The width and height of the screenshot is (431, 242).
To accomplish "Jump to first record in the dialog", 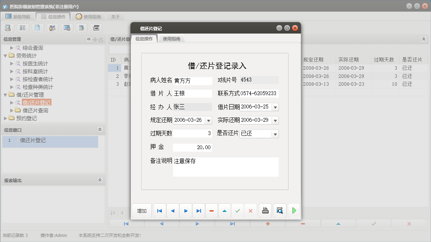I will (159, 211).
